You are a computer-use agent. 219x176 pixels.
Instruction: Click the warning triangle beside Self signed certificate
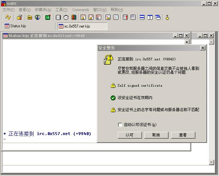[113, 85]
